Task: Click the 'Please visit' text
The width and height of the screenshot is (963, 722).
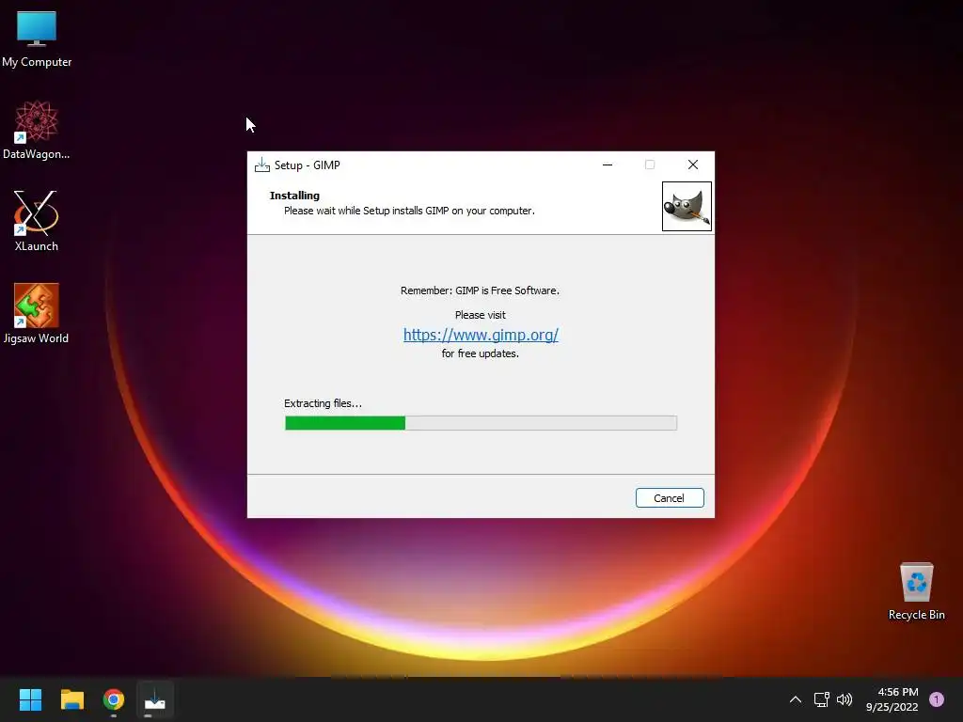Action: (481, 315)
